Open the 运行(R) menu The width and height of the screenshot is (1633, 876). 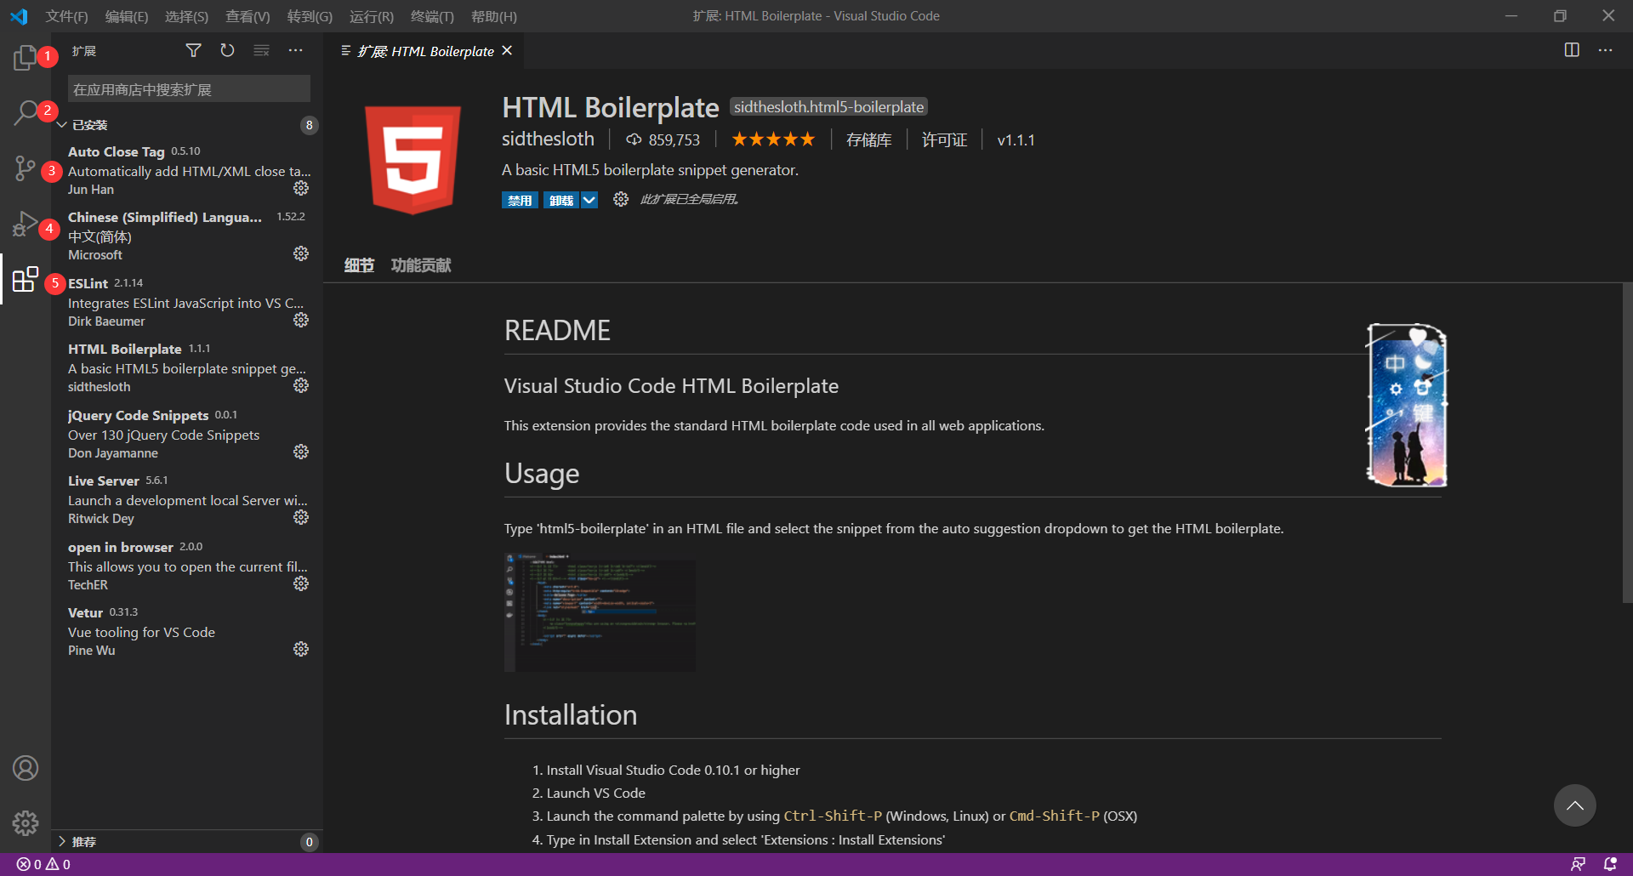(x=372, y=16)
